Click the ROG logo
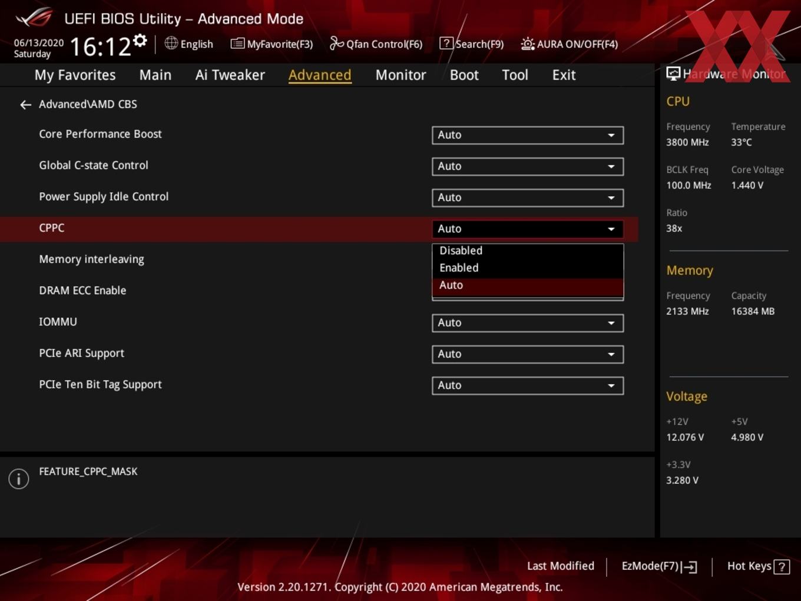Screen dimensions: 801x601 pos(34,18)
